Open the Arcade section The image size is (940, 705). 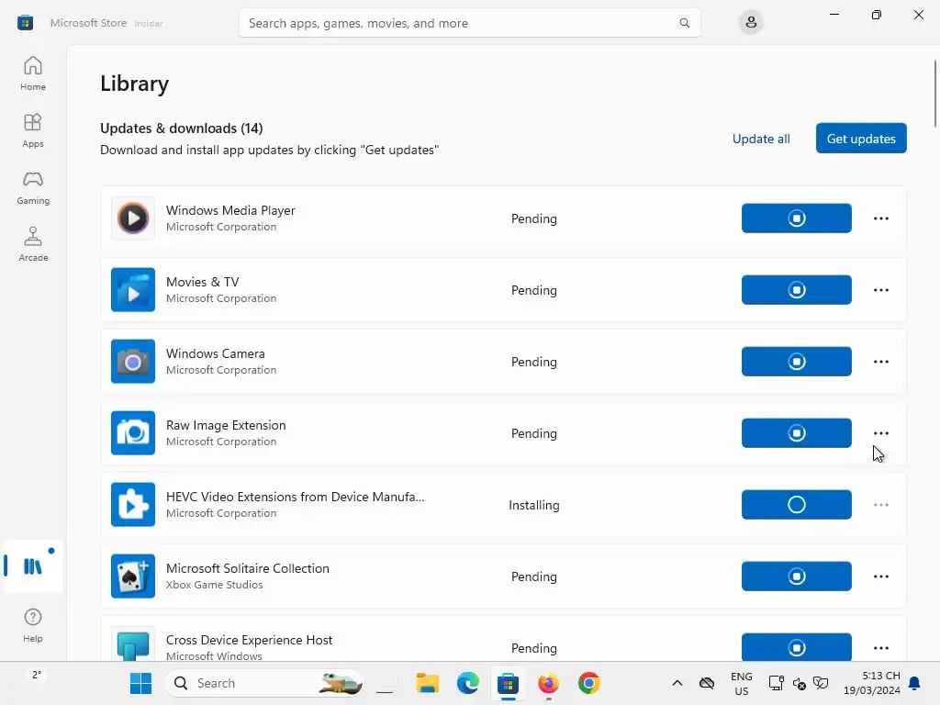[33, 244]
